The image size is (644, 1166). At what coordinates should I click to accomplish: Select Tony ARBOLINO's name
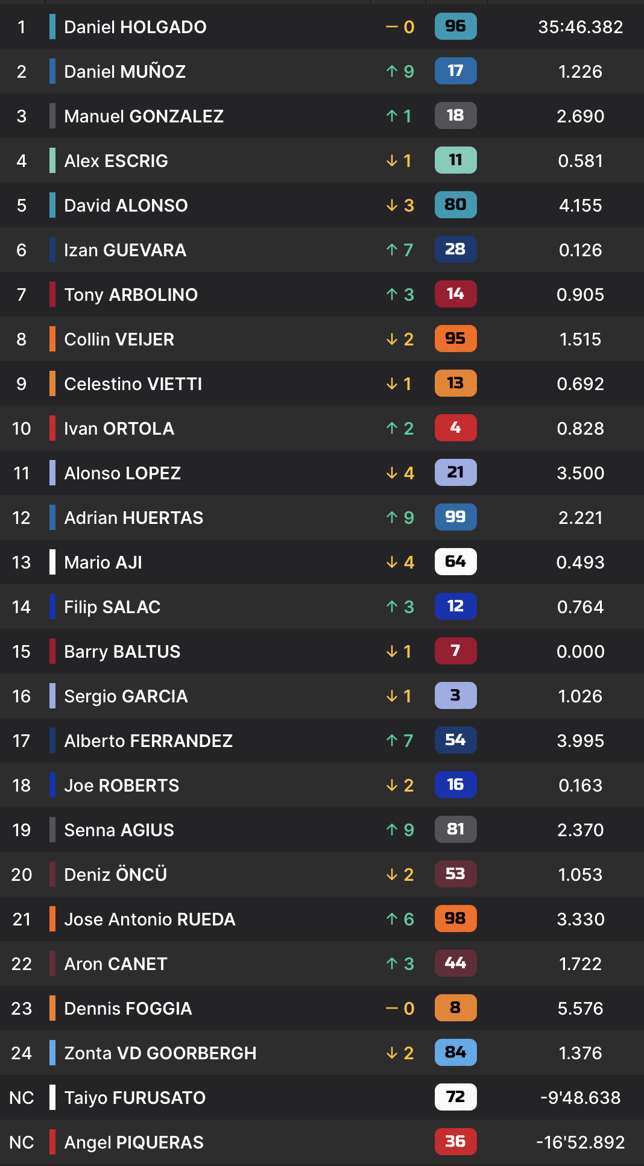pyautogui.click(x=130, y=295)
